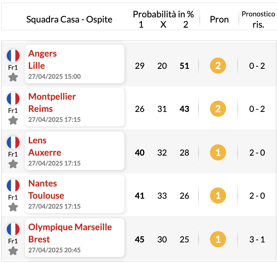Toggle favorite star for Angers vs Lille
This screenshot has height=263, width=277.
point(13,77)
